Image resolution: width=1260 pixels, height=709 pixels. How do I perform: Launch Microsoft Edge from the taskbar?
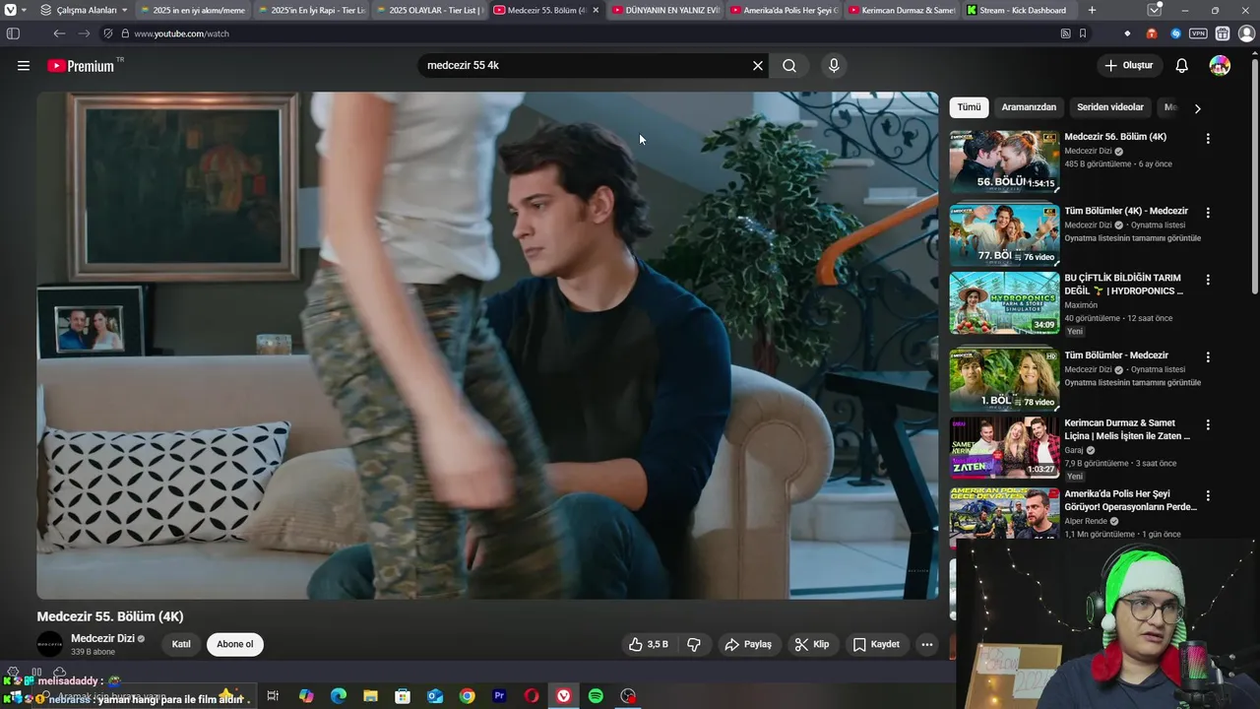pyautogui.click(x=339, y=696)
